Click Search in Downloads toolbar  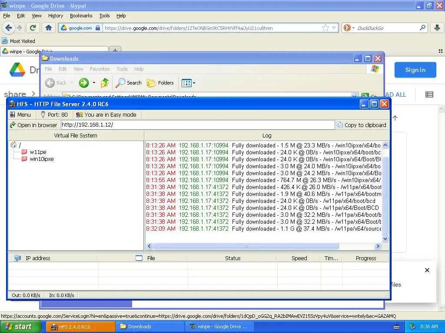[129, 83]
